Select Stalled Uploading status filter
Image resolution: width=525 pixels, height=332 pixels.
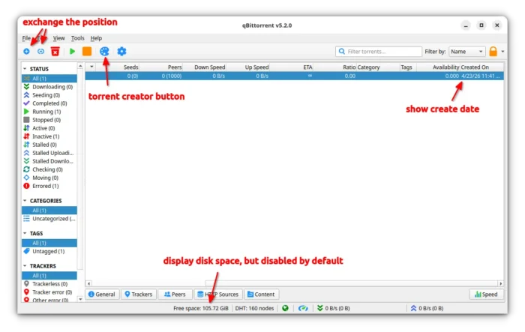point(49,153)
